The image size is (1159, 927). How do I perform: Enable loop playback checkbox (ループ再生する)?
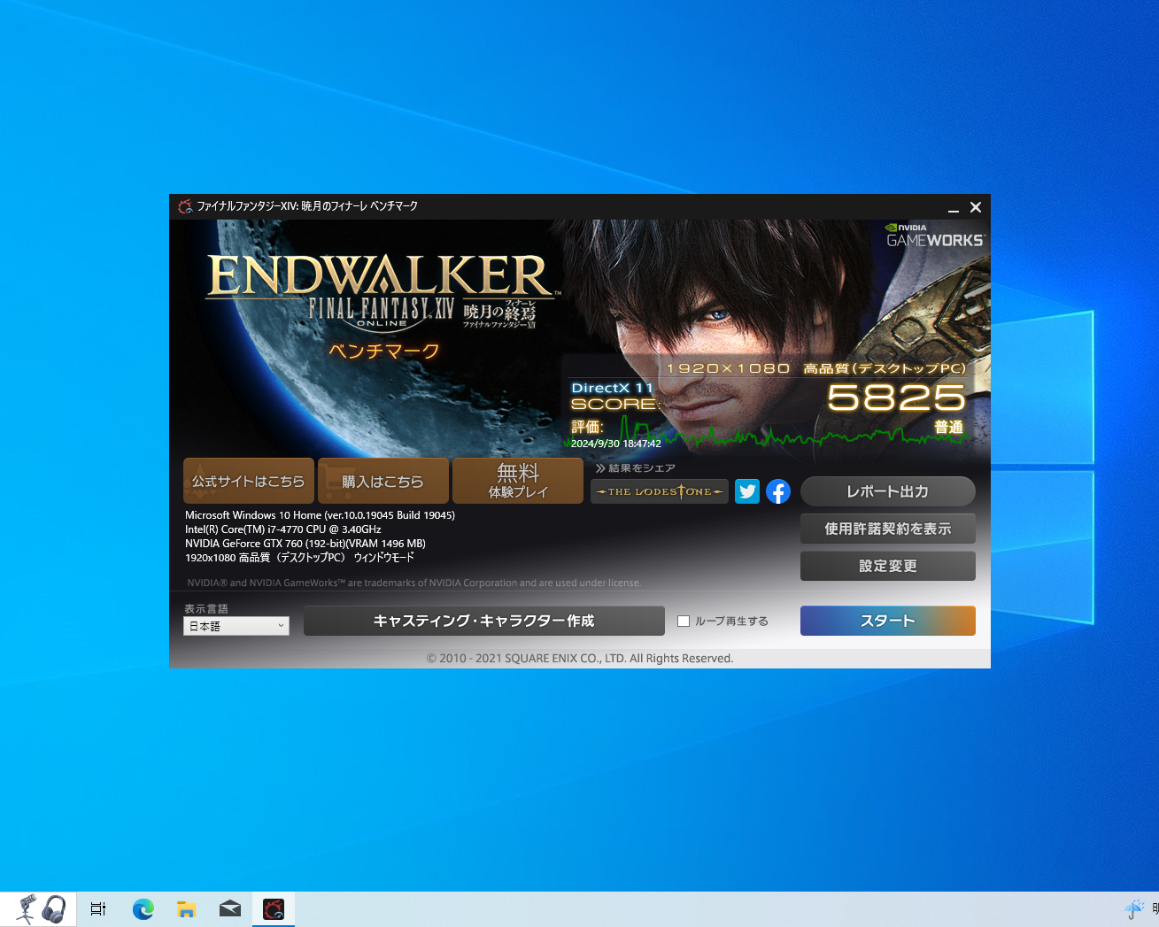point(684,622)
